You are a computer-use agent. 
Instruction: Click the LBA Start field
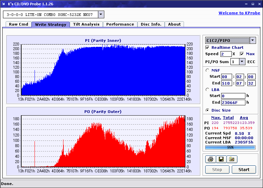233,96
